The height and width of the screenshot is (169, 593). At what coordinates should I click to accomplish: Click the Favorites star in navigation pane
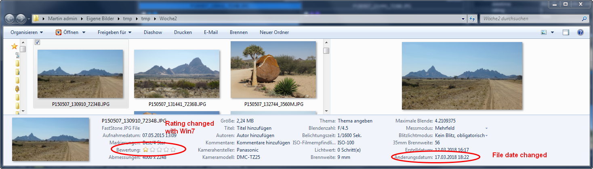coord(14,46)
